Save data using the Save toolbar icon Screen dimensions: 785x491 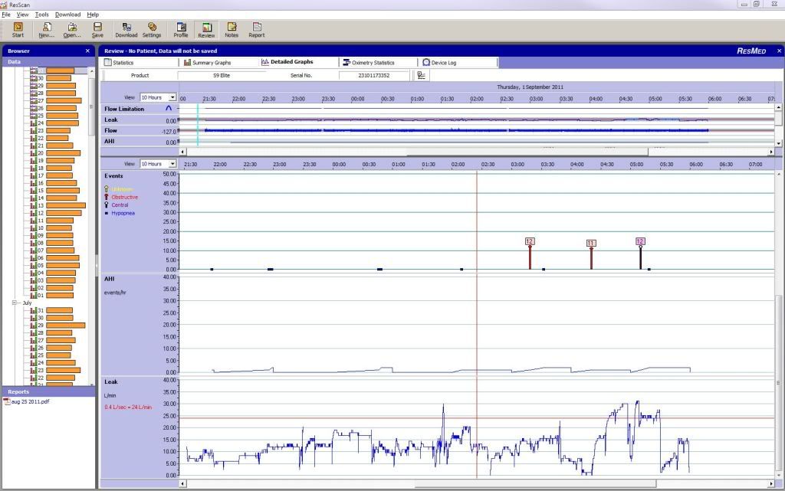97,29
